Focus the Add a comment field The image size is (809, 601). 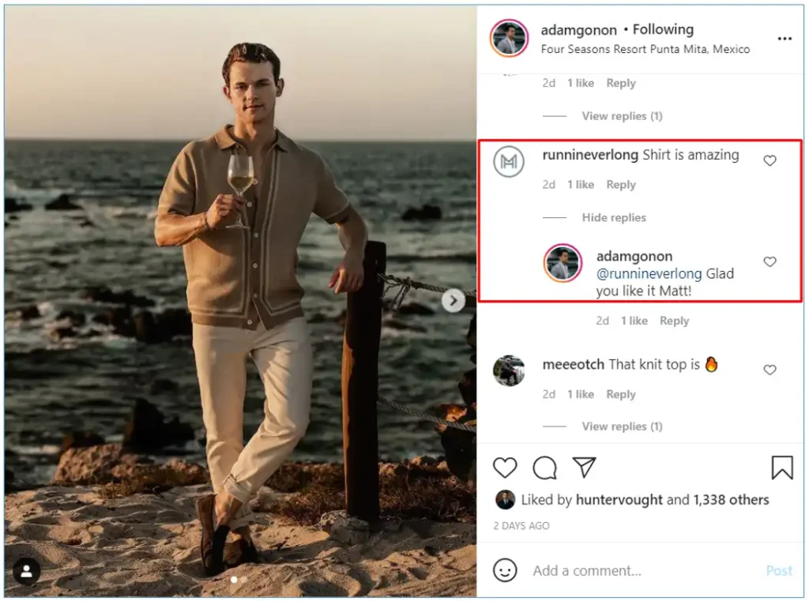coord(645,570)
